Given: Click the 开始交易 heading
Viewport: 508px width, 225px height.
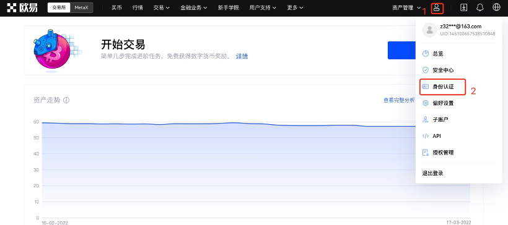Looking at the screenshot, I should tap(123, 45).
